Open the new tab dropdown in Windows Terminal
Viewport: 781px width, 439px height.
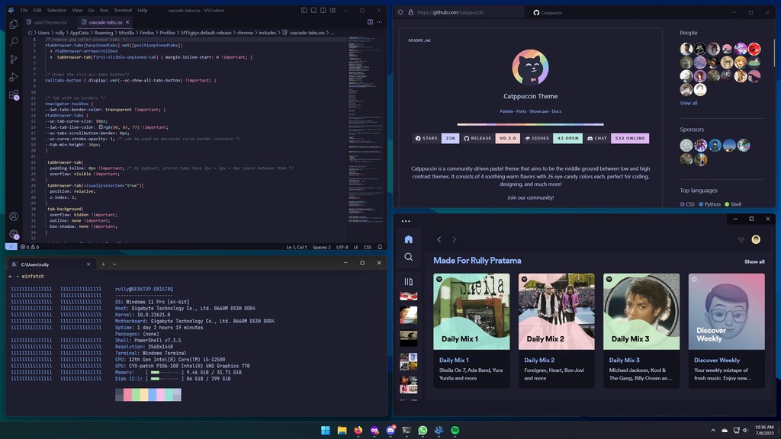click(x=113, y=263)
